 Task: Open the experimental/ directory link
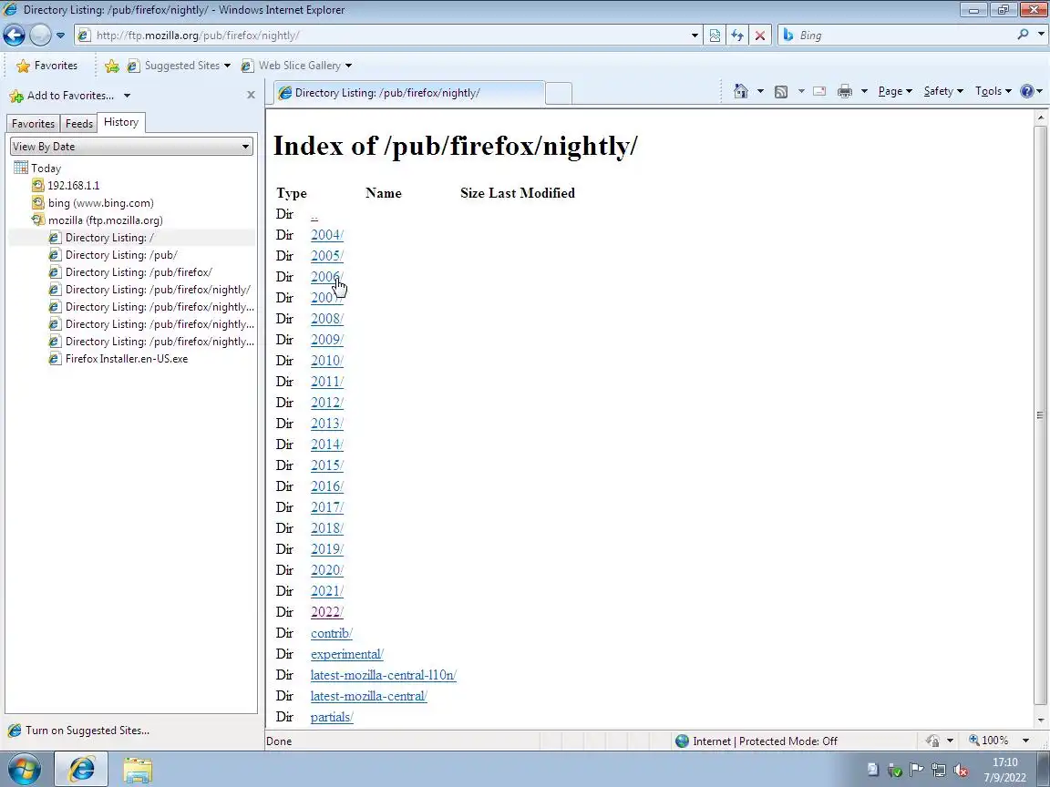point(347,654)
